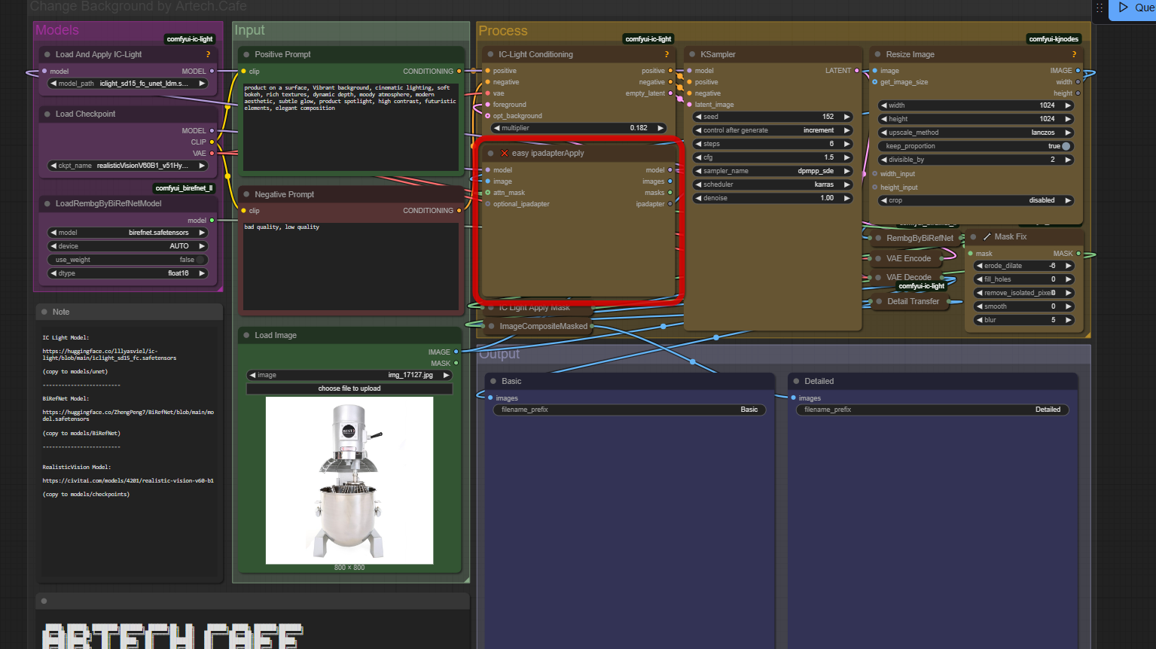Screen dimensions: 1156x649
Task: Open the sampler_name dropdown showing dpmpp_sde
Action: 772,171
